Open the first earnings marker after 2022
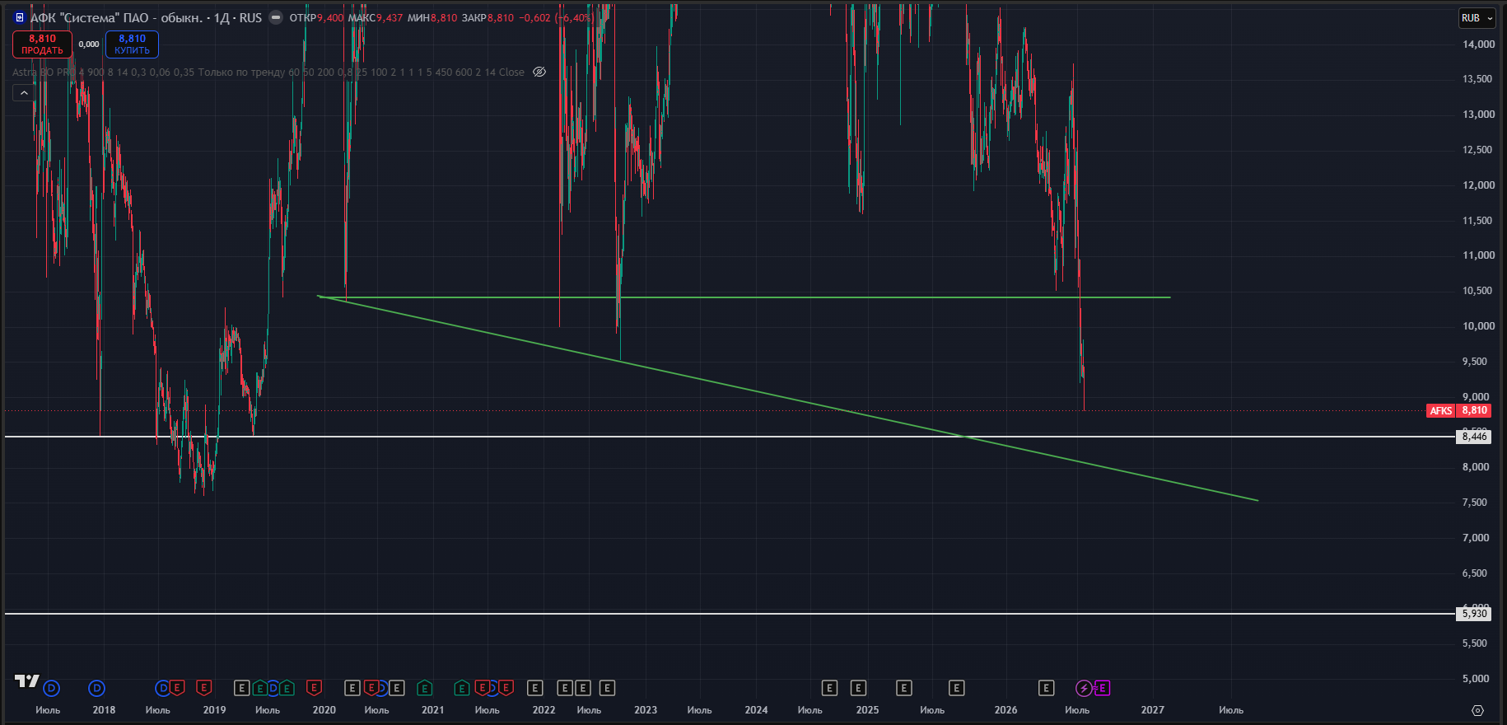The height and width of the screenshot is (725, 1507). [x=565, y=688]
